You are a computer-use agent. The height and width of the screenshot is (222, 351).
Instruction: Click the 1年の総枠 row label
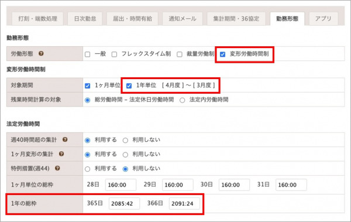(x=24, y=203)
